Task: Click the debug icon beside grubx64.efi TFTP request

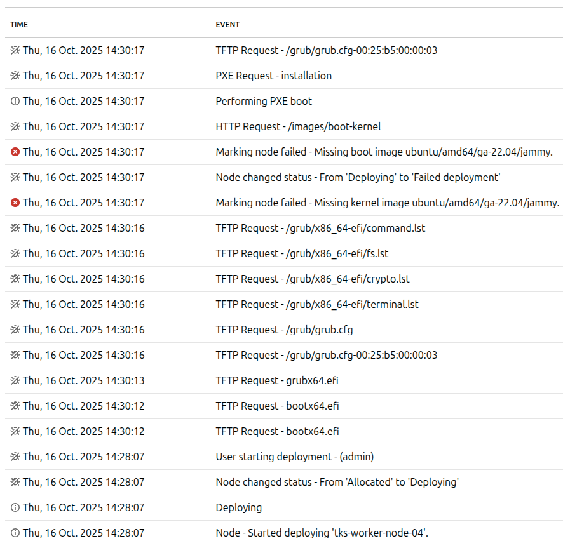Action: coord(15,380)
